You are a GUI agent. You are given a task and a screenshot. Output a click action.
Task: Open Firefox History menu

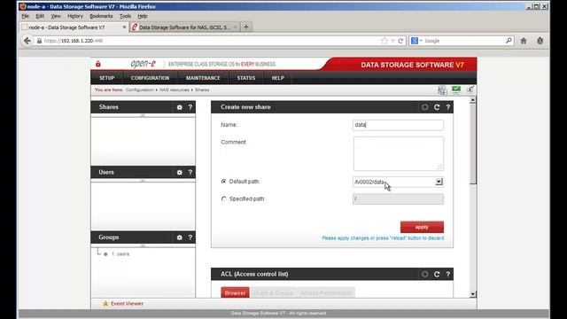pyautogui.click(x=75, y=16)
